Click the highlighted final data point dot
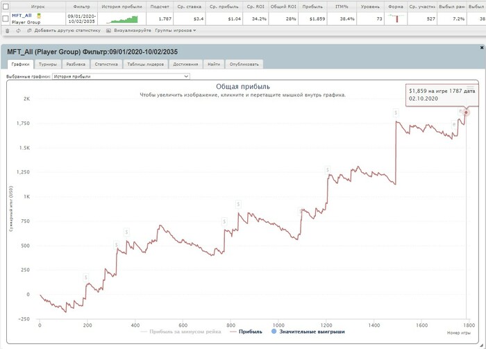Screen dimensions: 486x349 point(466,112)
